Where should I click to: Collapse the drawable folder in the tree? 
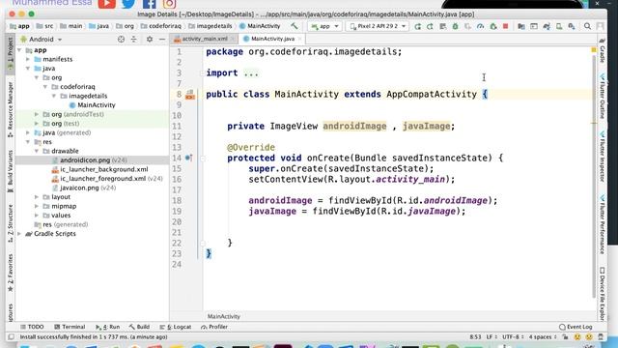(37, 151)
